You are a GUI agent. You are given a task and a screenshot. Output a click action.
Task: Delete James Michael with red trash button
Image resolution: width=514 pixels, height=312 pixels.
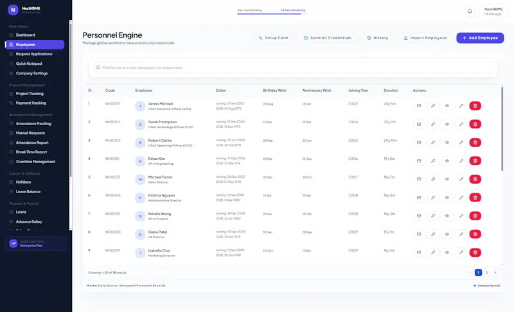[475, 106]
